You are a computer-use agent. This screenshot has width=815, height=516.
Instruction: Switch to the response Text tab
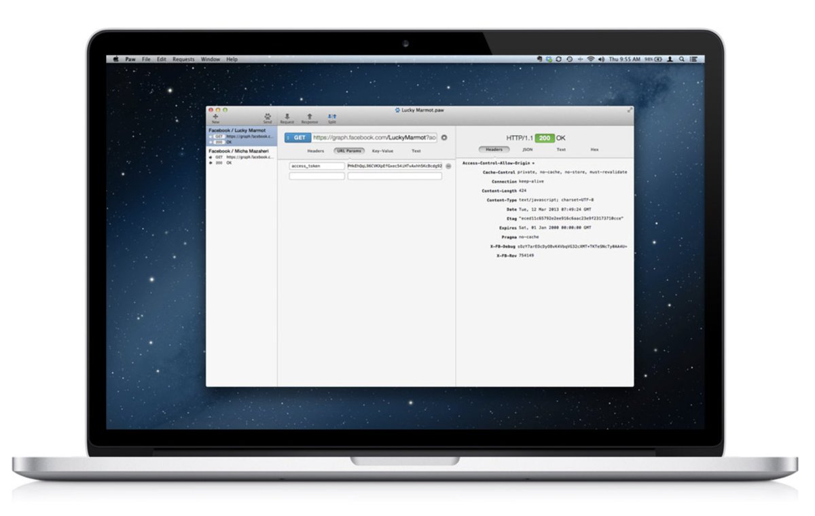click(x=561, y=149)
